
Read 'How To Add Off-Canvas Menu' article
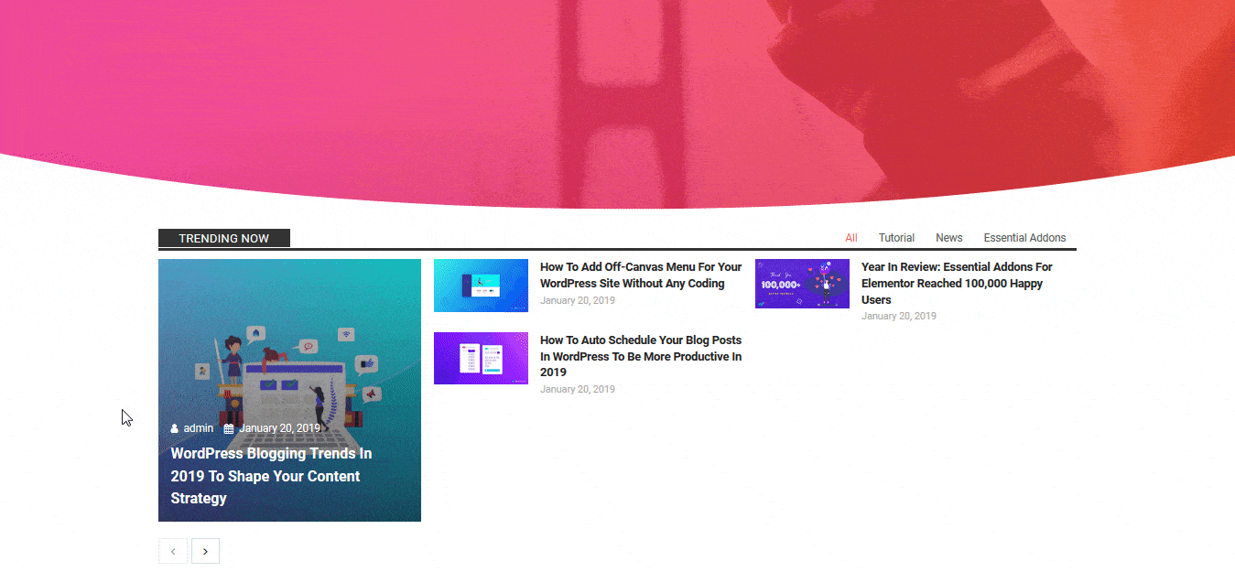coord(641,275)
